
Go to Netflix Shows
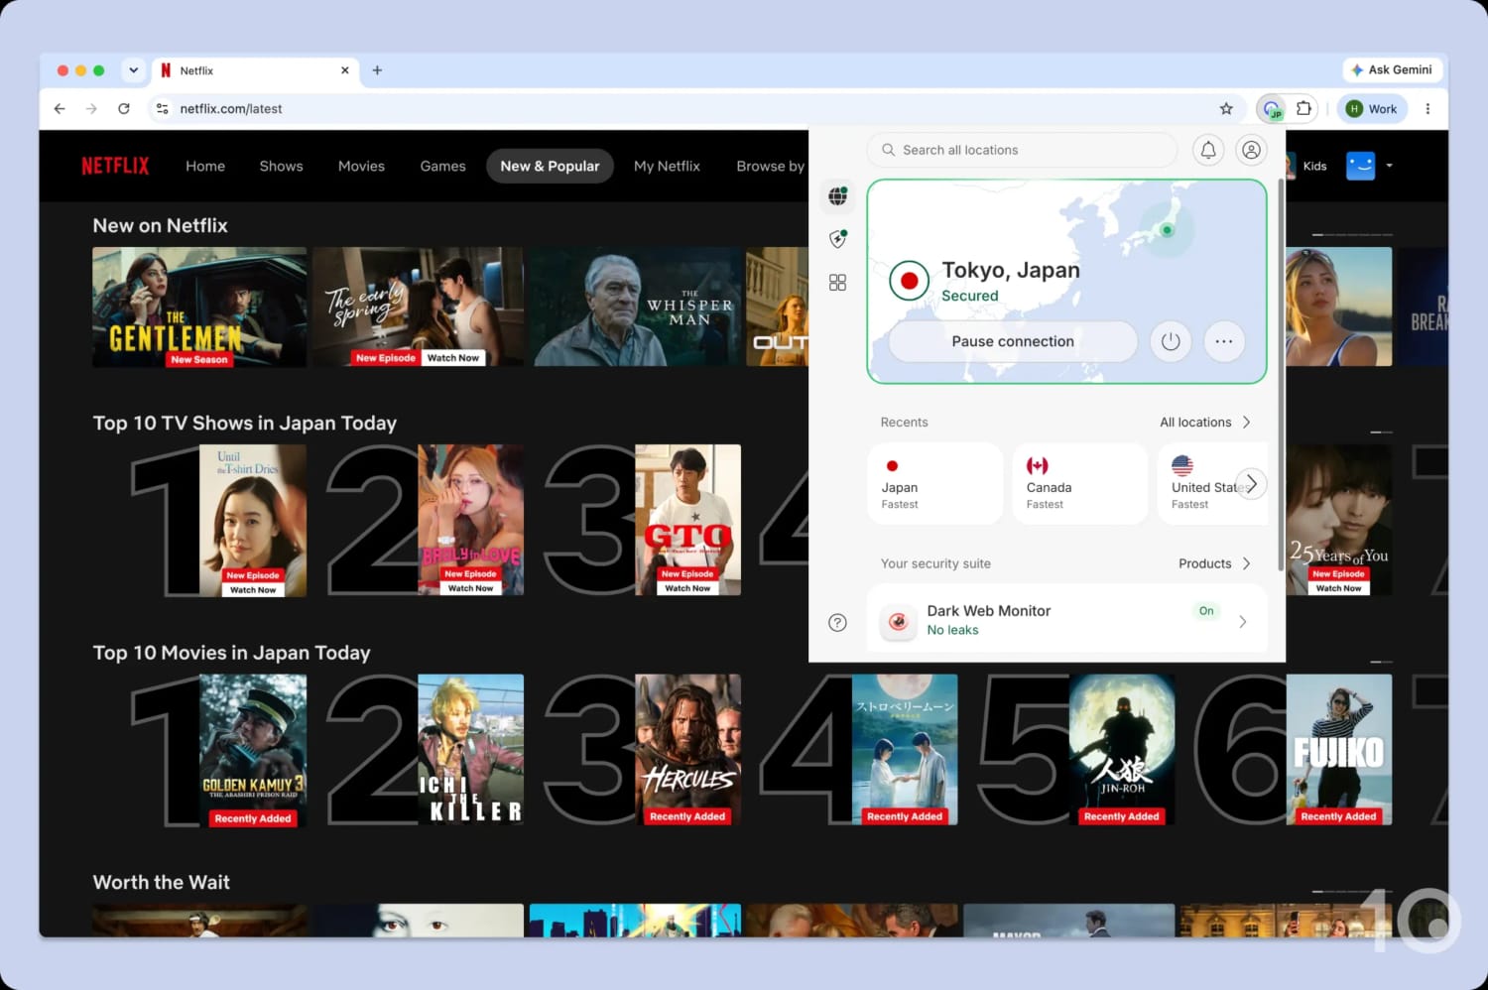[281, 166]
